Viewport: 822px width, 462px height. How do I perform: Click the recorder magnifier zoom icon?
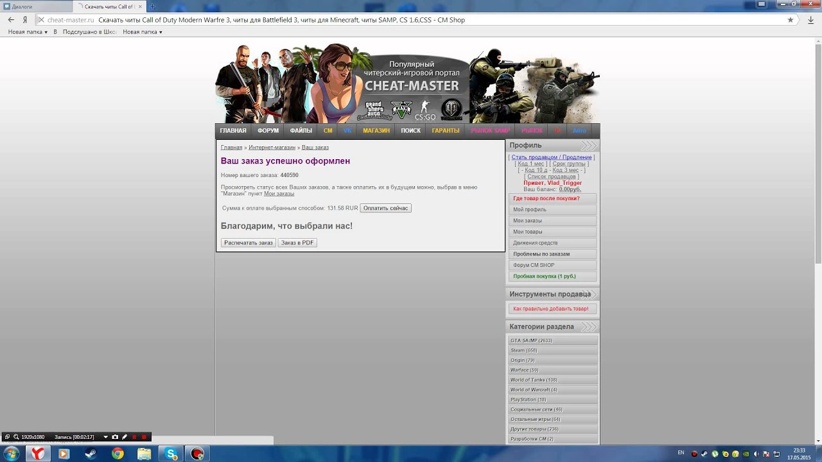click(x=16, y=437)
